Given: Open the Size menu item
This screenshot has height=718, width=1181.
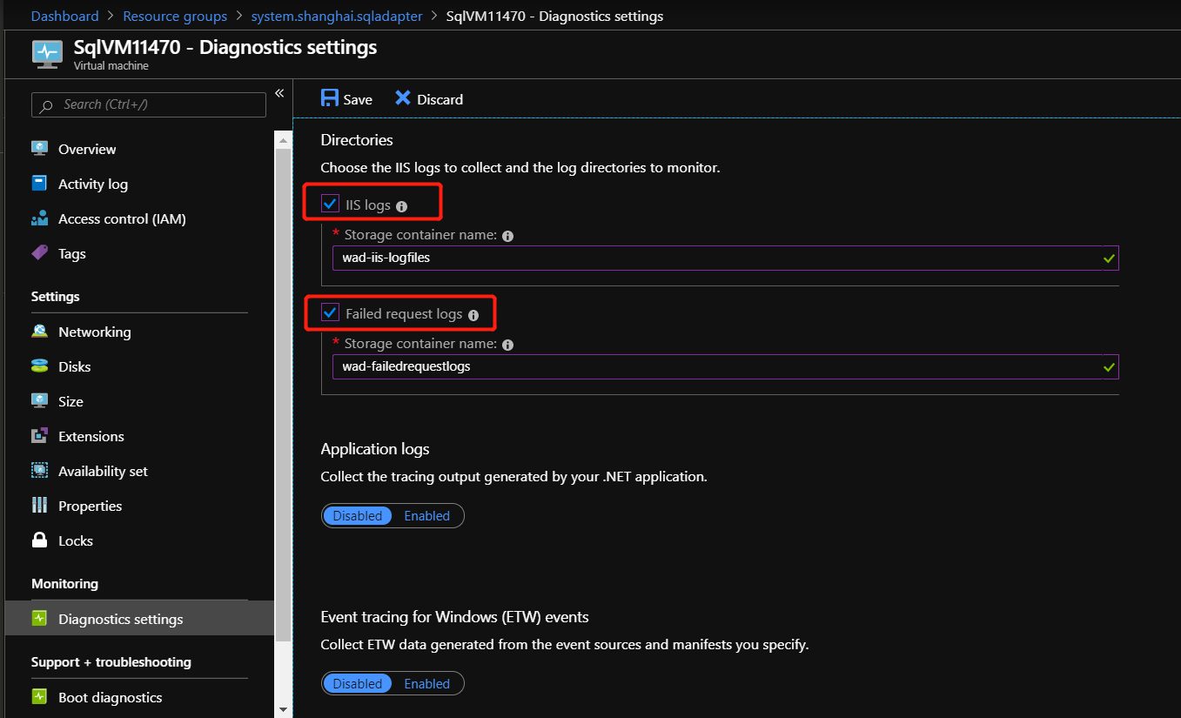Looking at the screenshot, I should [x=40, y=401].
